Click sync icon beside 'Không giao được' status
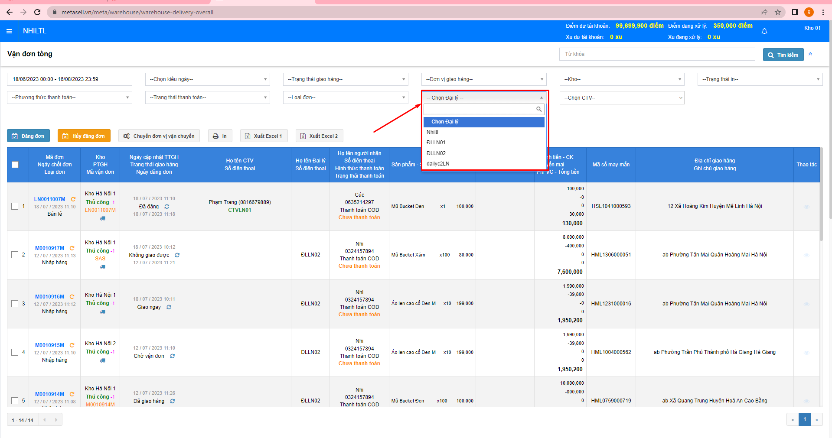 point(177,255)
